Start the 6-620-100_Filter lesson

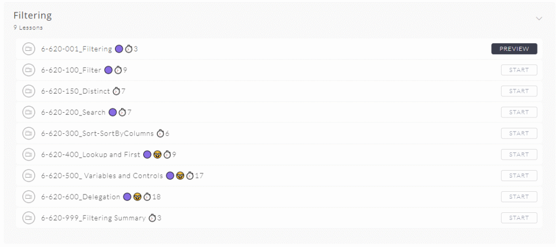519,70
